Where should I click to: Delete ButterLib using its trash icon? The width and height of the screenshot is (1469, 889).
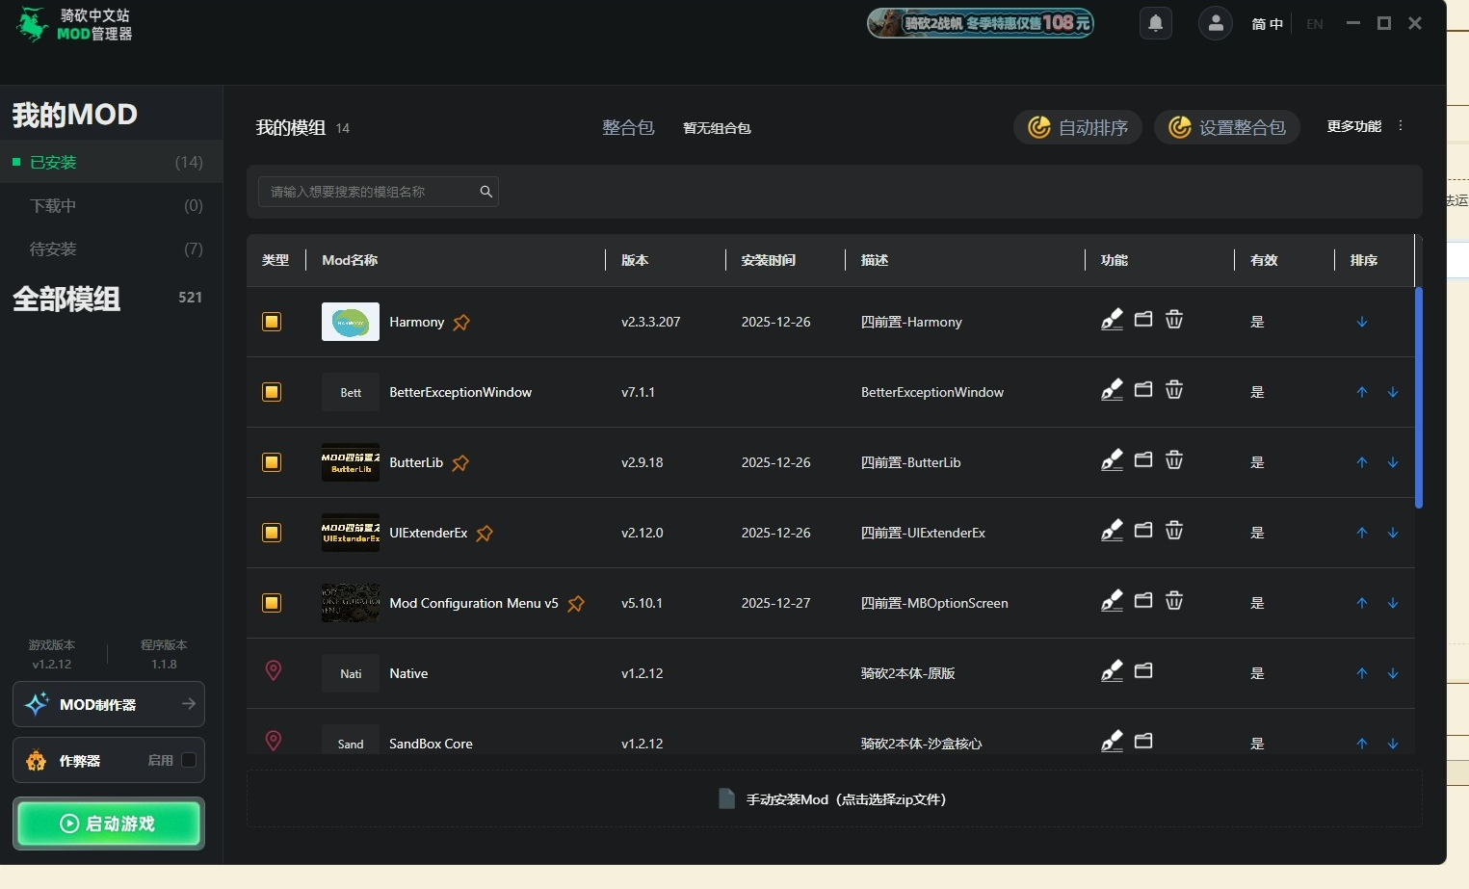pyautogui.click(x=1174, y=461)
